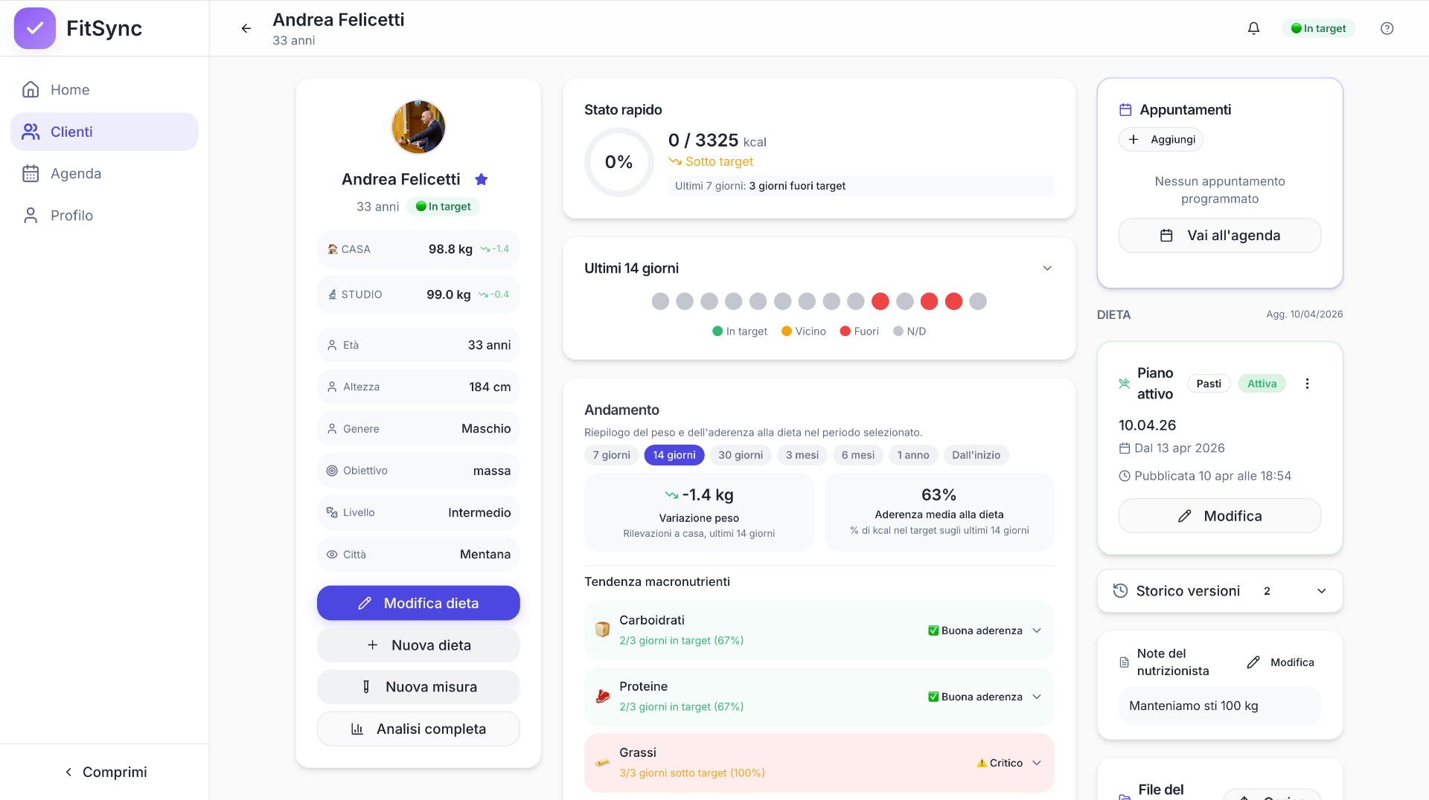Image resolution: width=1429 pixels, height=800 pixels.
Task: Click Modifica button in Piano attivo card
Action: 1220,516
